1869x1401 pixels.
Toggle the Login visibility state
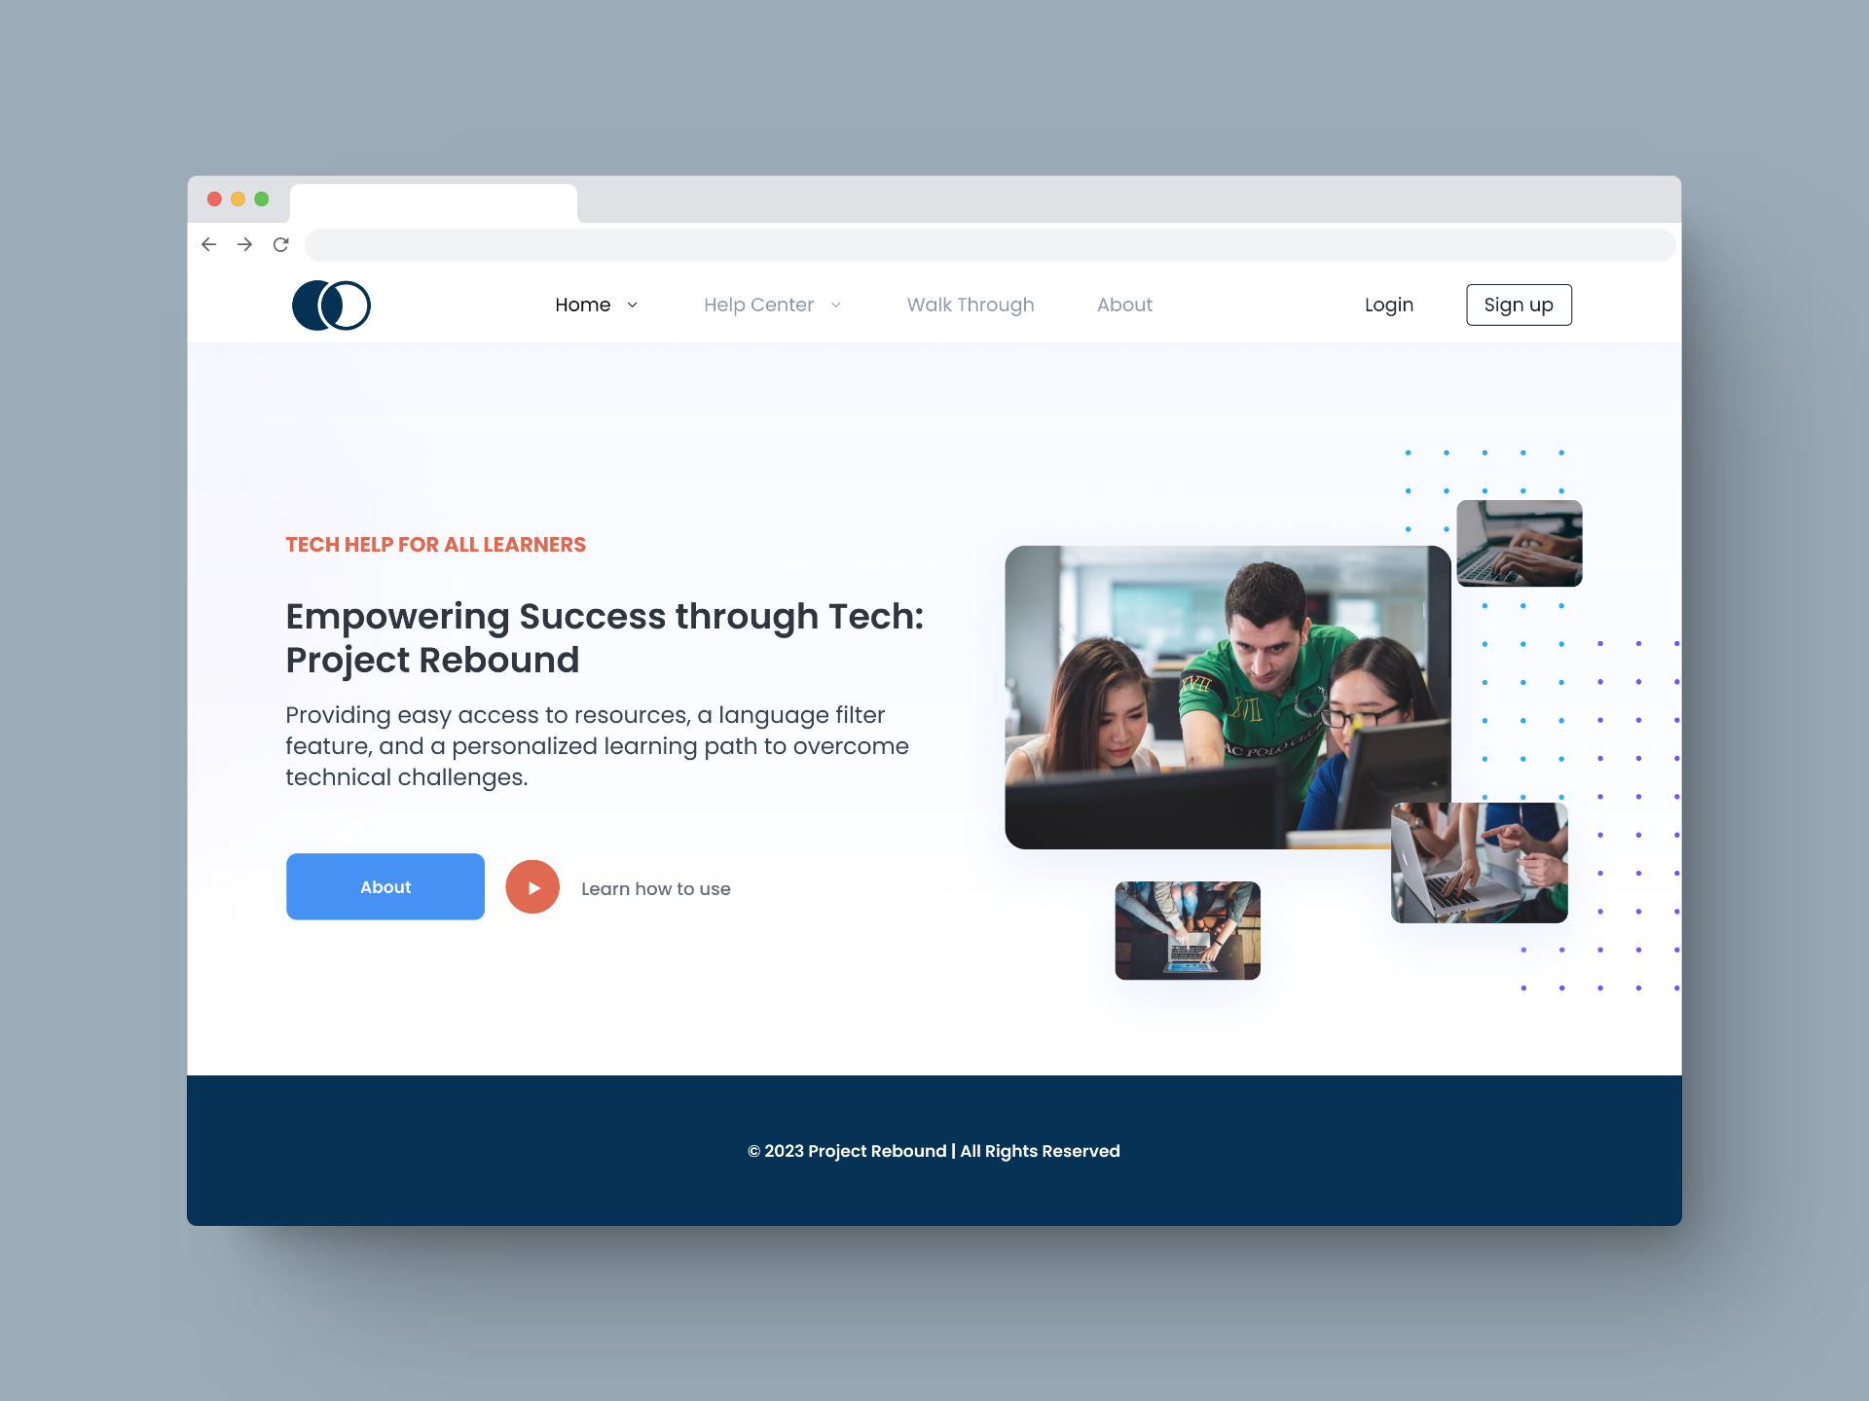(x=1389, y=304)
